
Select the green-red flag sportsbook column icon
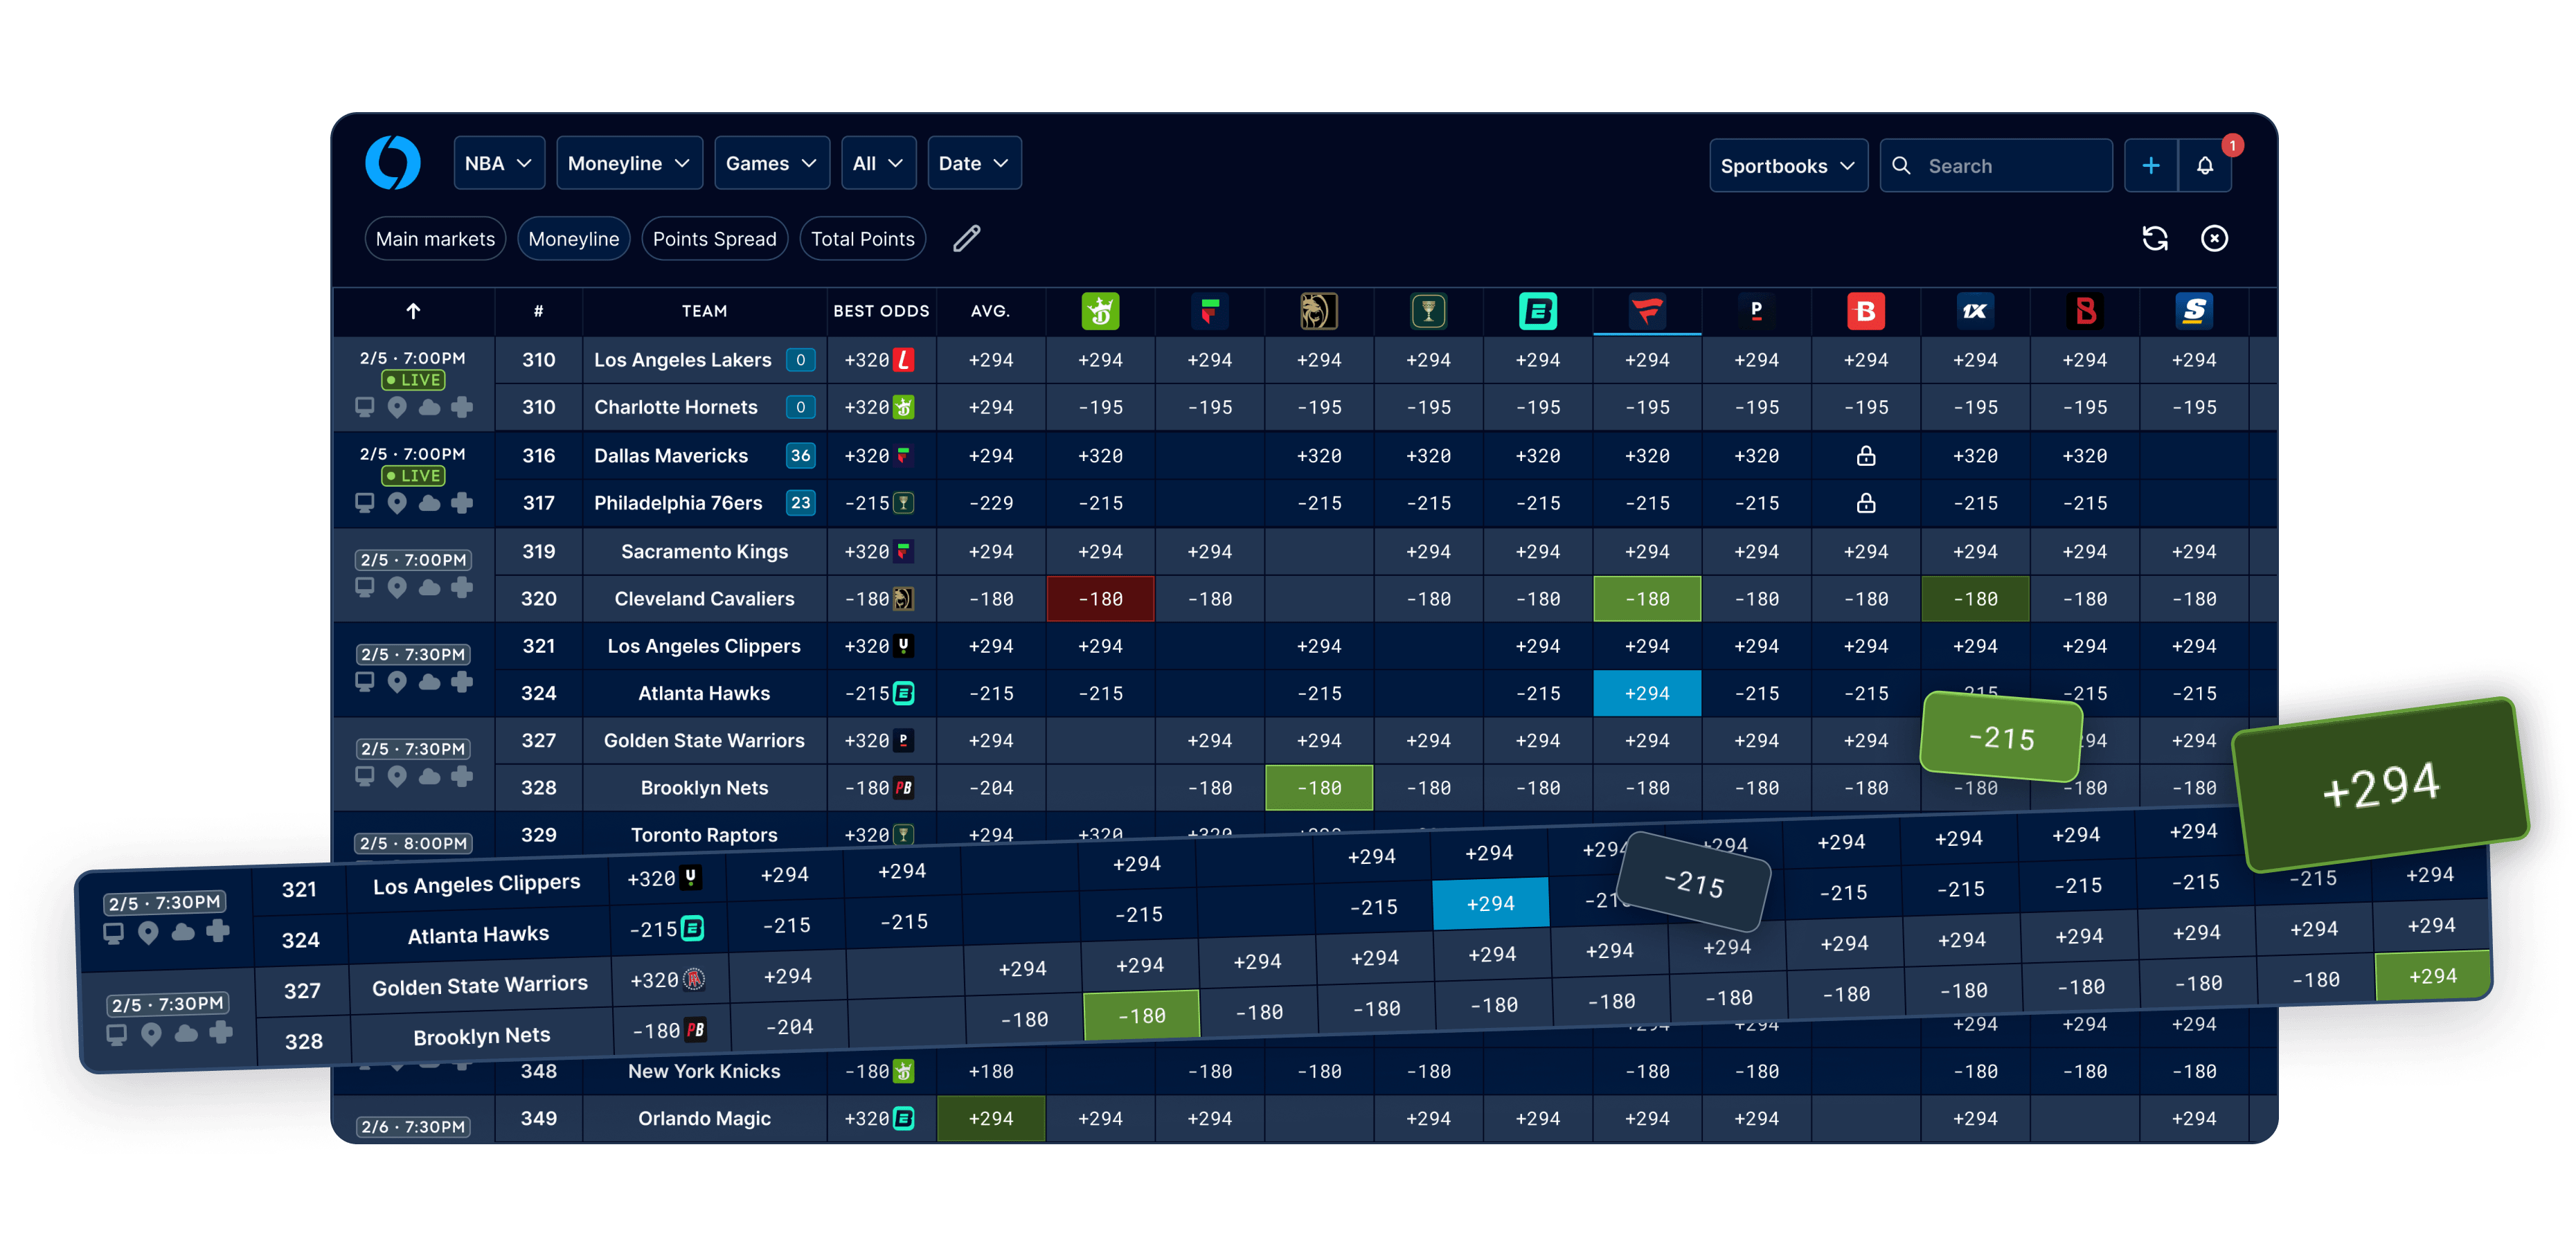click(x=1209, y=311)
